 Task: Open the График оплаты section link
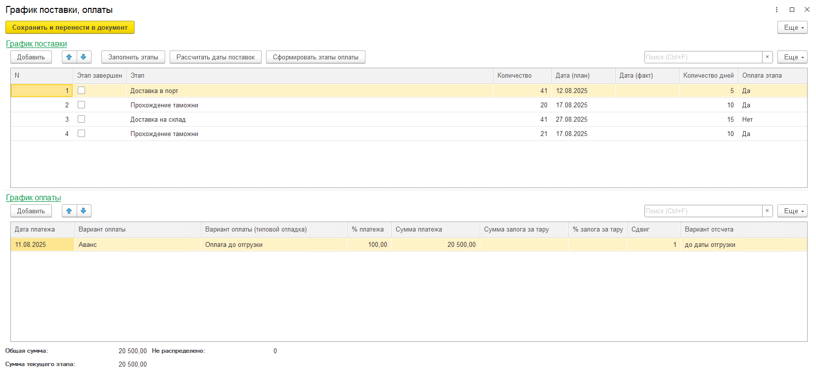coord(33,198)
